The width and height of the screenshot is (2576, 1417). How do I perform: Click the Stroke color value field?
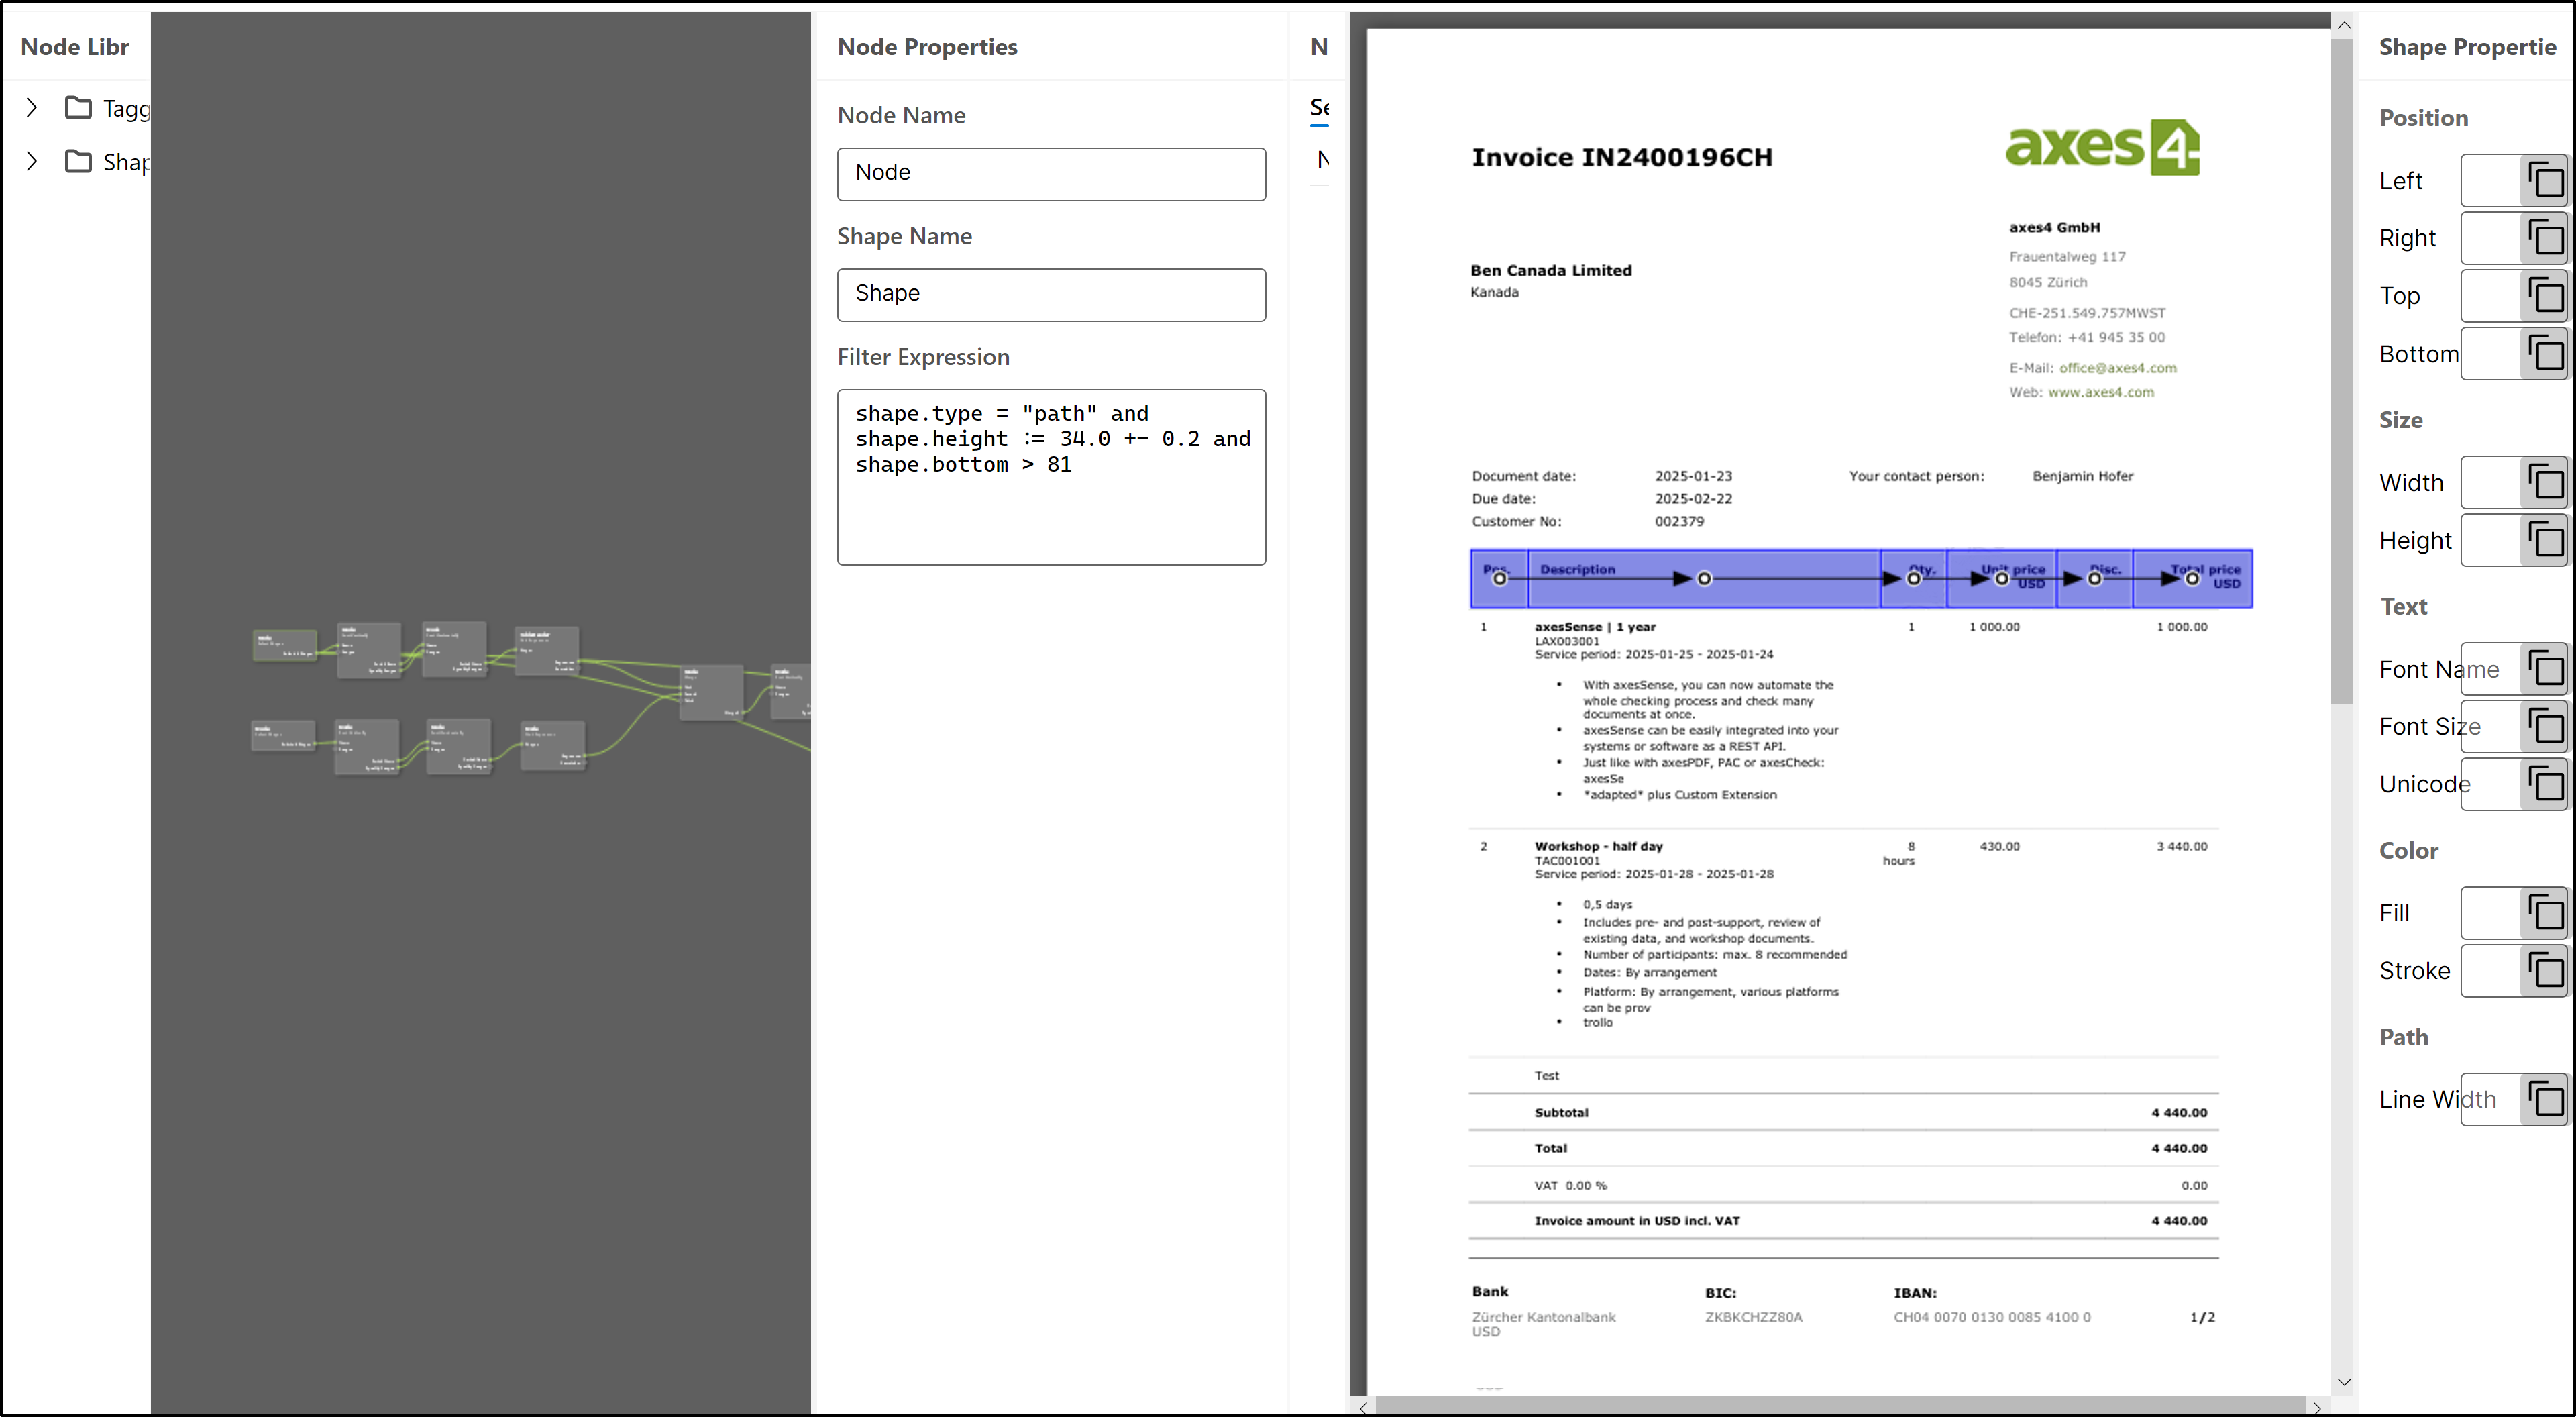coord(2491,971)
